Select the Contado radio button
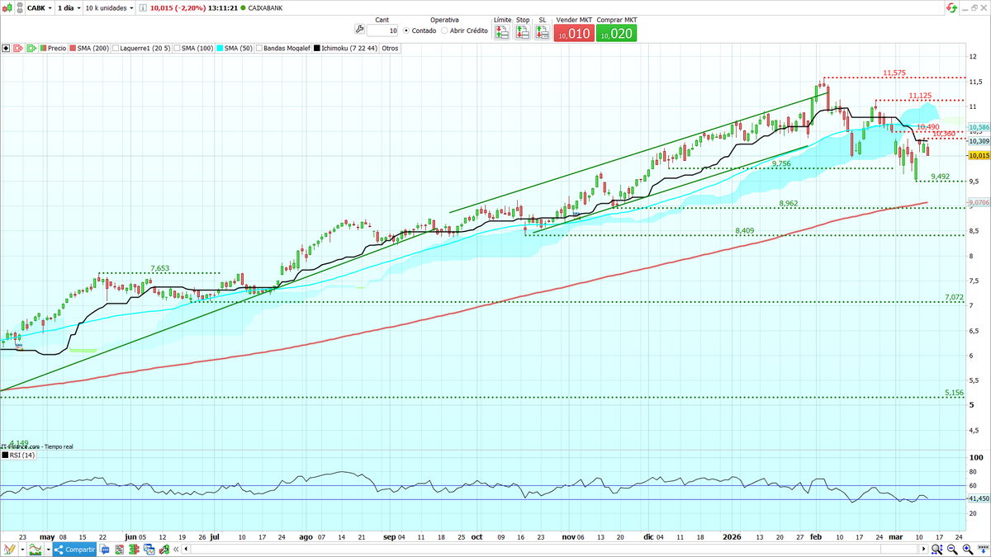This screenshot has width=991, height=557. click(x=407, y=31)
